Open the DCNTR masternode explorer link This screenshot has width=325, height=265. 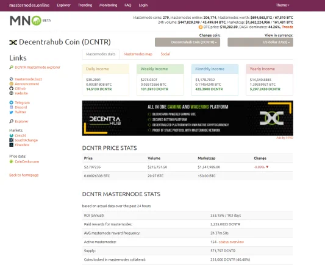tap(38, 67)
